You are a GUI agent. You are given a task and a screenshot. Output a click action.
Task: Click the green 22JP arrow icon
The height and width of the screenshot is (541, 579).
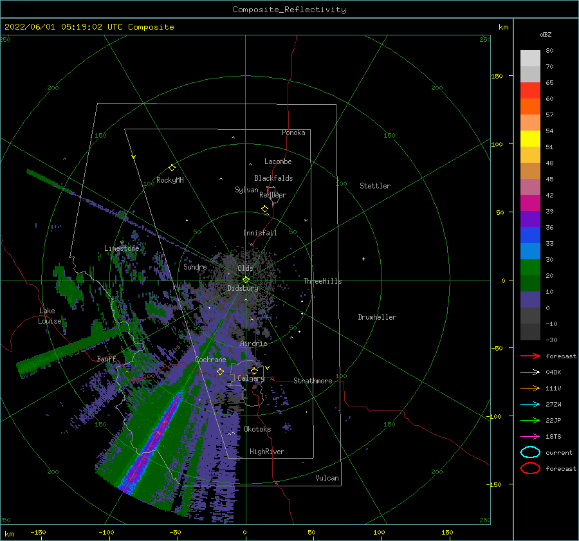[x=530, y=420]
